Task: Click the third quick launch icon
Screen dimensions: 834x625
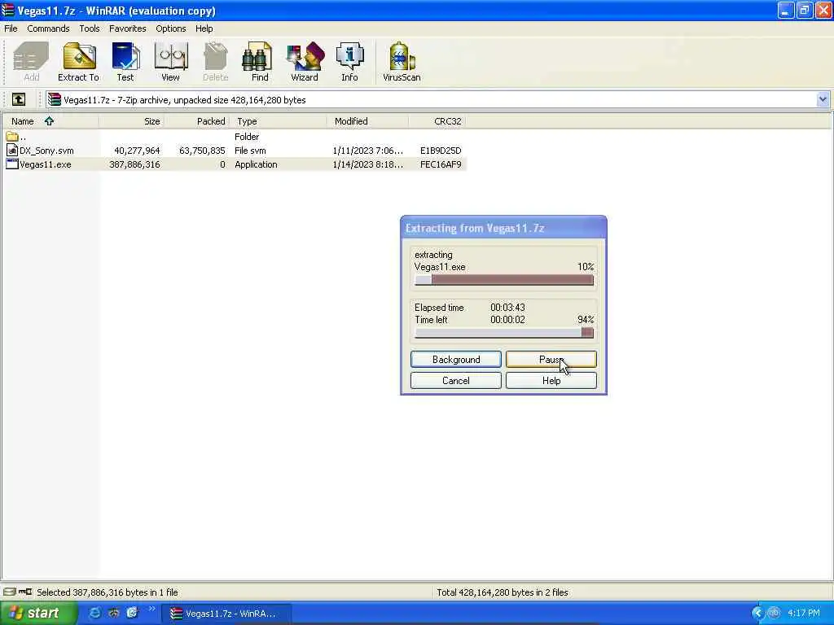Action: tap(132, 613)
